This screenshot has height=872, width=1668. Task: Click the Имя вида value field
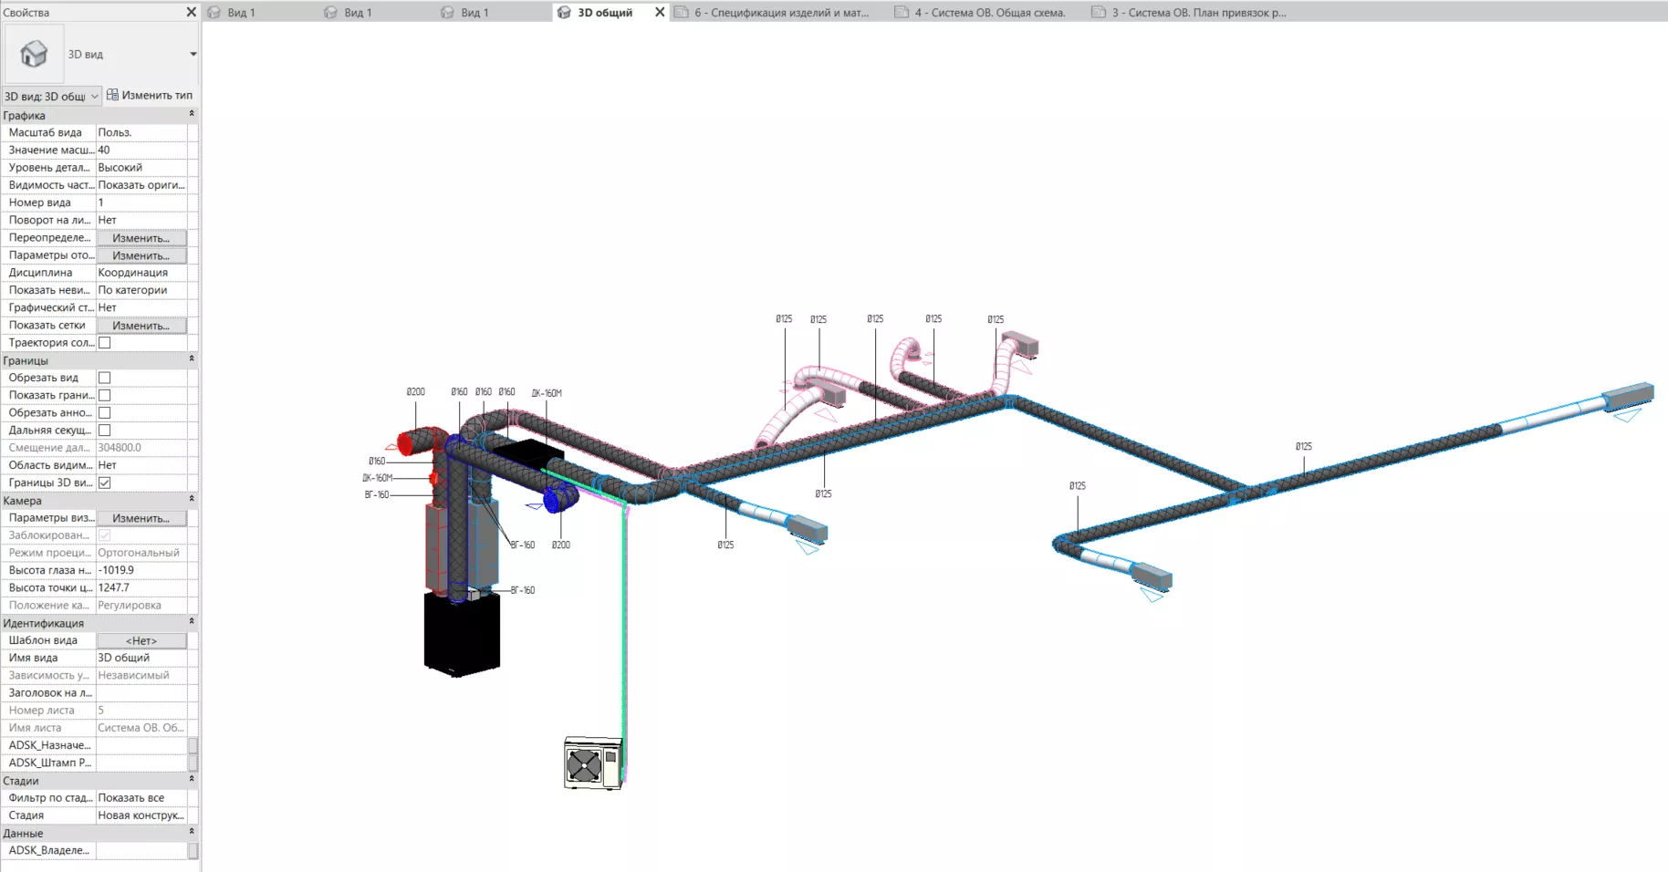tap(141, 658)
